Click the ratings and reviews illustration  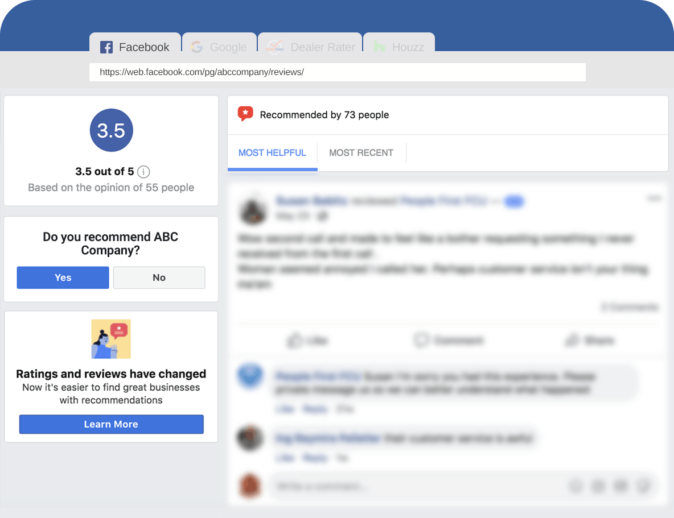coord(111,339)
